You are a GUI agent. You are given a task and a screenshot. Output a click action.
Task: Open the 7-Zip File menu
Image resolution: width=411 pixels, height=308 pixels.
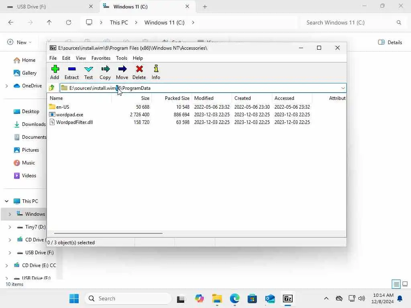[x=53, y=58]
